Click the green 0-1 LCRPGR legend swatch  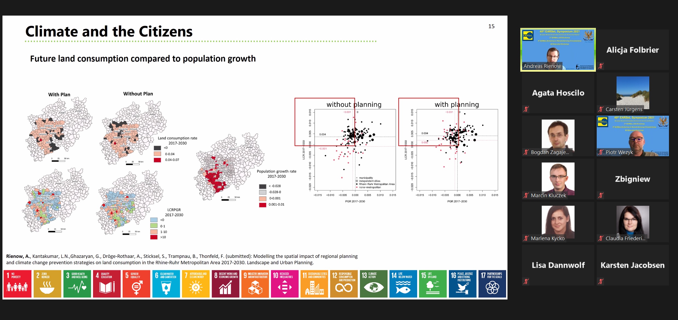154,226
